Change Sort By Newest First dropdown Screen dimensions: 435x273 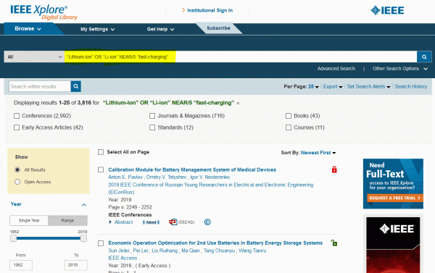318,153
